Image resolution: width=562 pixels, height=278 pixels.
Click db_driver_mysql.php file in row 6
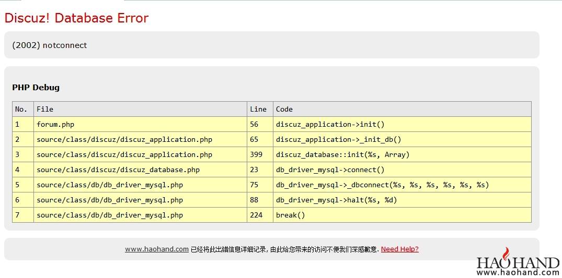(140, 200)
